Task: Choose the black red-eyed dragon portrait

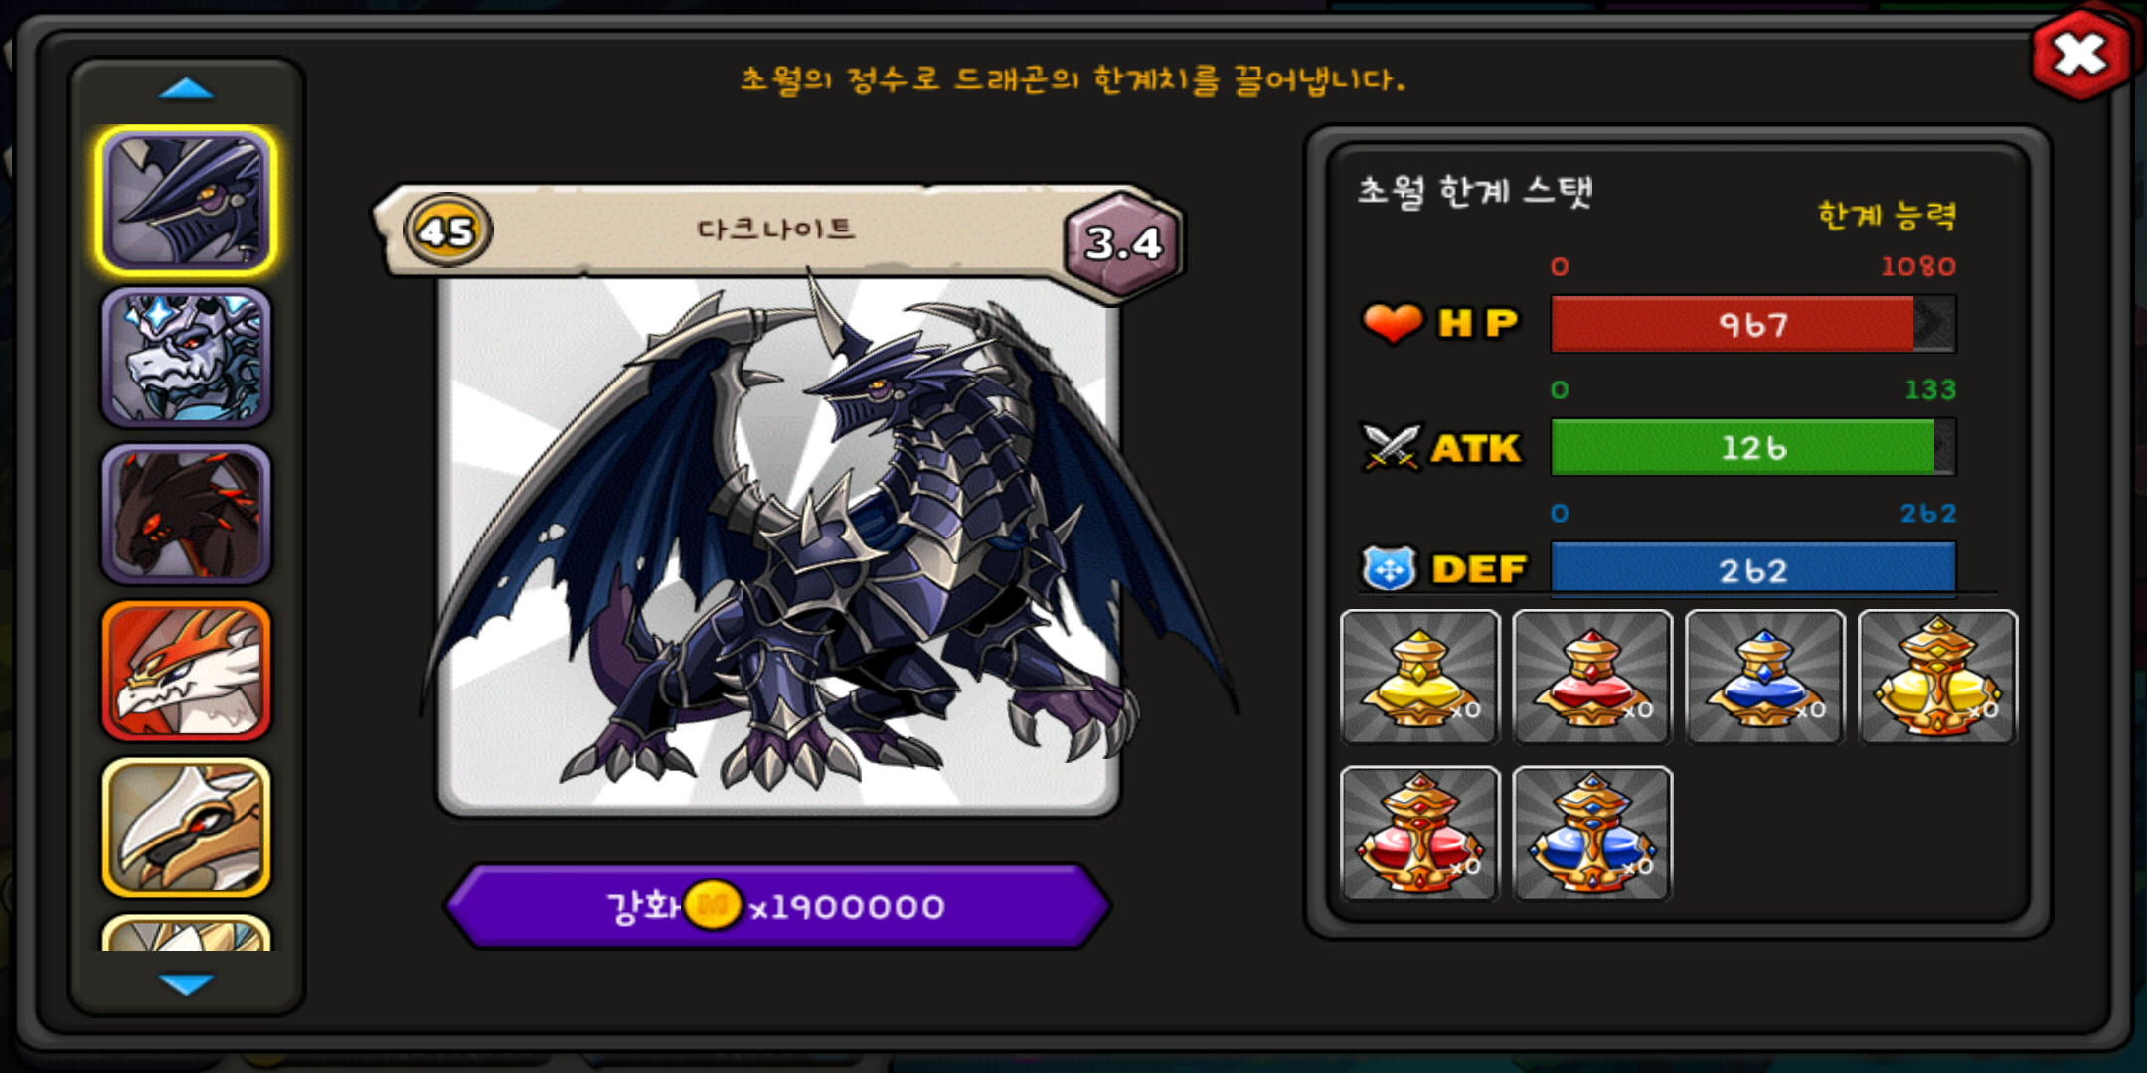Action: (186, 514)
